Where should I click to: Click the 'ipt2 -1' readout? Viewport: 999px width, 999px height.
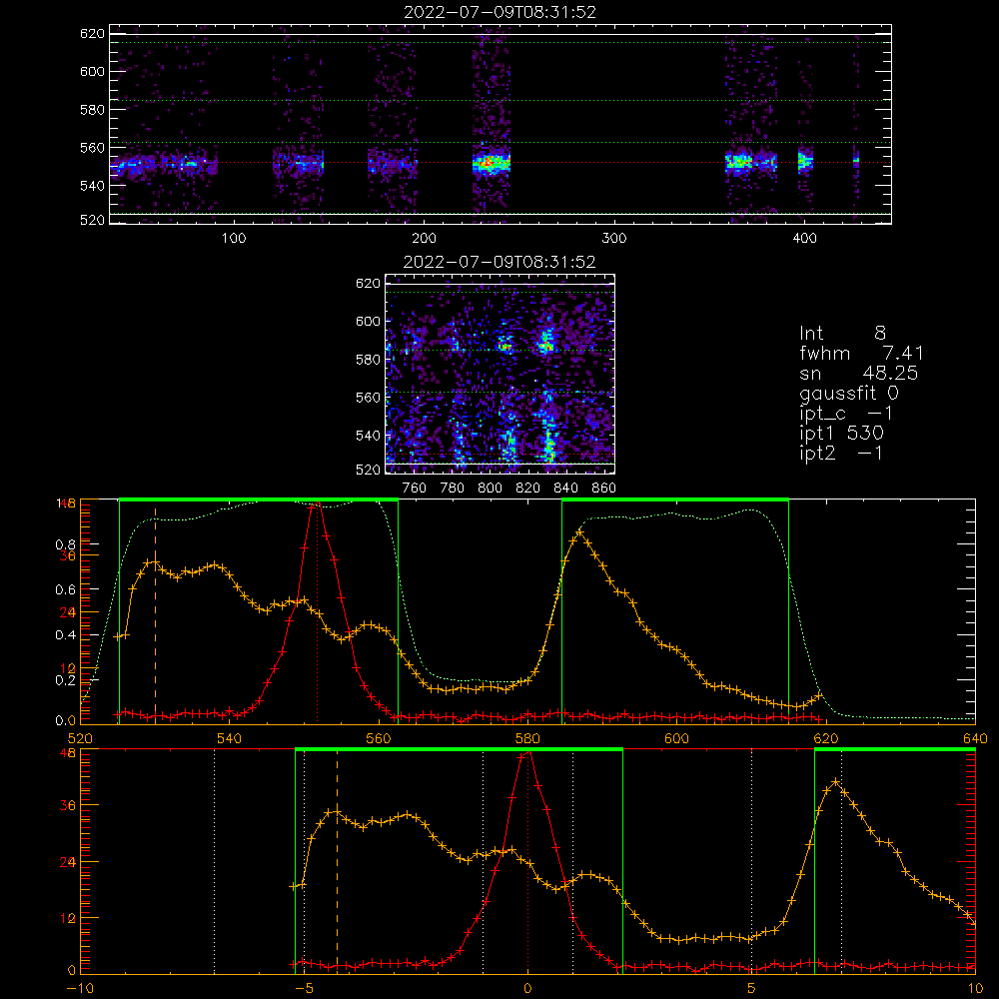[x=841, y=453]
